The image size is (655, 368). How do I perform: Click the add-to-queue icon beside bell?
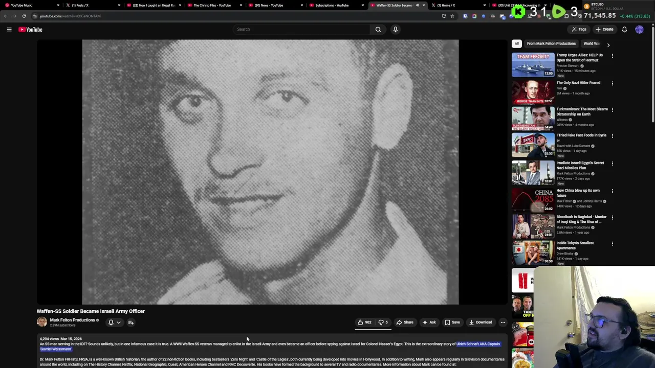131,323
